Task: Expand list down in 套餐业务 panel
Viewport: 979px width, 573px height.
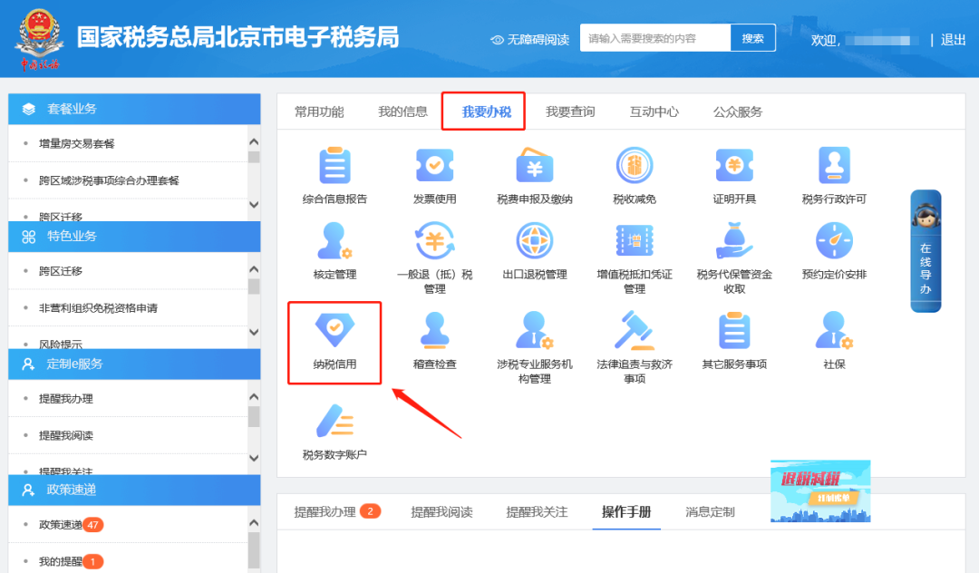Action: 254,205
